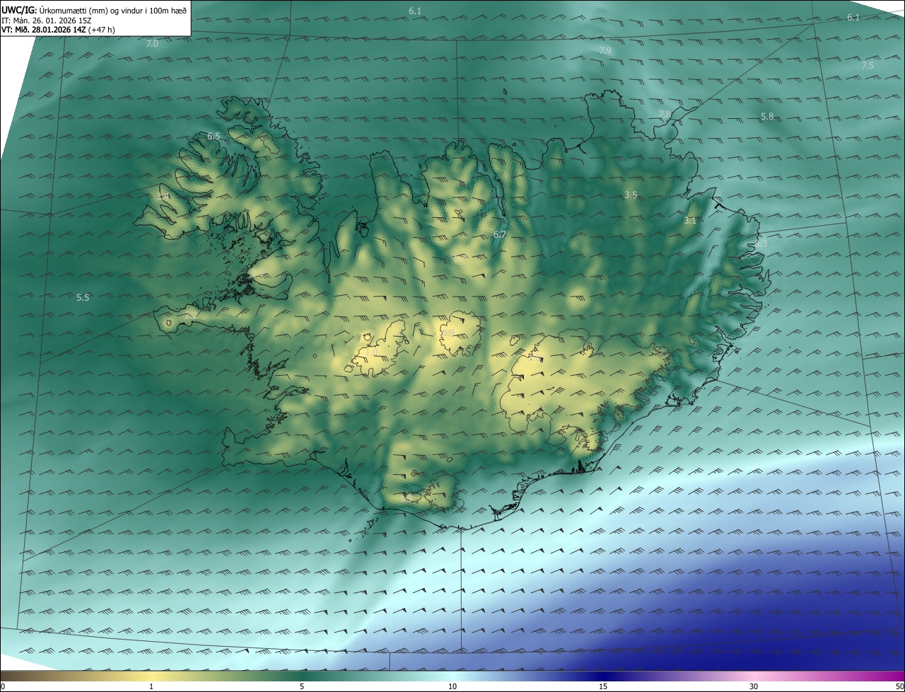
Task: Pick the dark navy colour above tick 15
Action: 603,676
